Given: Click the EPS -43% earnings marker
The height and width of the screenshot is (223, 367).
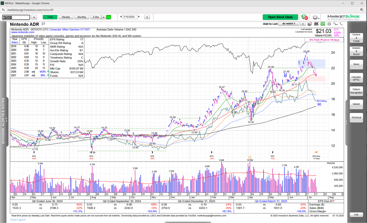Looking at the screenshot, I should 272,156.
